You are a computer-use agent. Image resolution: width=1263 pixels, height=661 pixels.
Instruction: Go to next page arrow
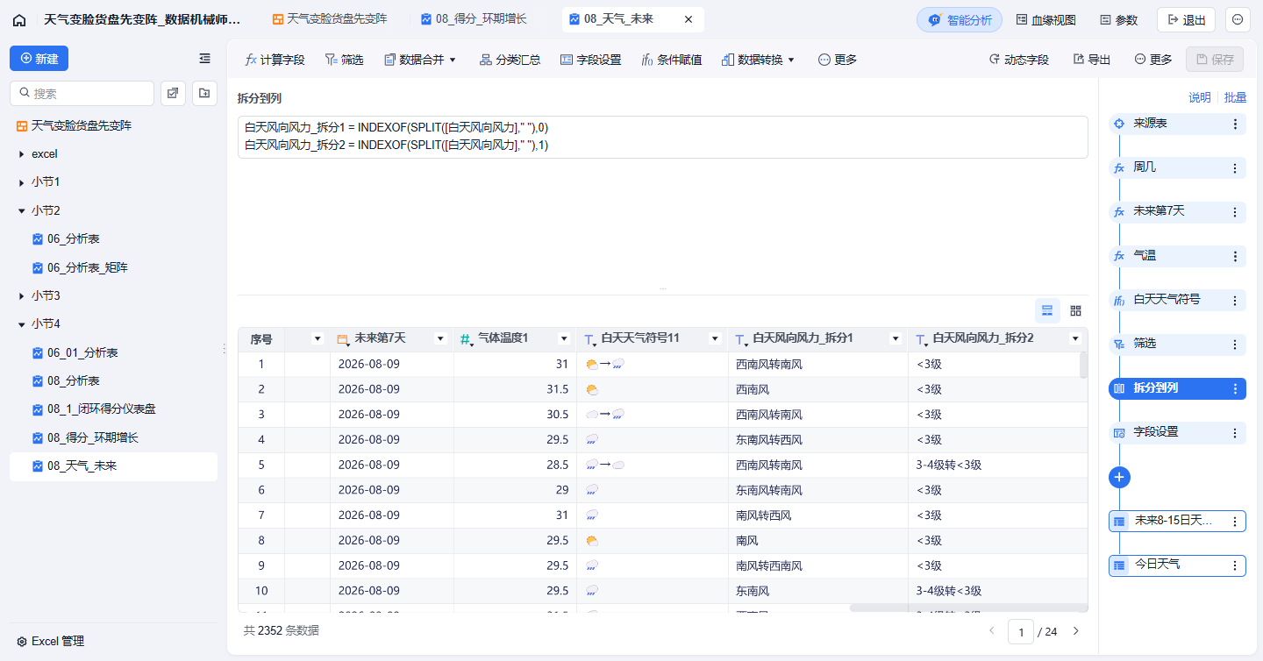click(1076, 630)
